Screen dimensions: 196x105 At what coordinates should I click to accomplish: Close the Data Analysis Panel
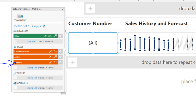point(62,9)
